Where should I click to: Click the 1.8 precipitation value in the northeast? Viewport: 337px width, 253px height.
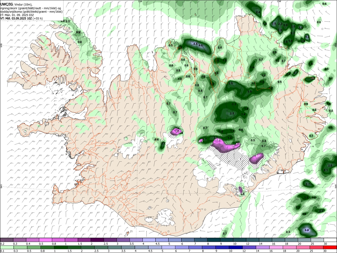265,24
